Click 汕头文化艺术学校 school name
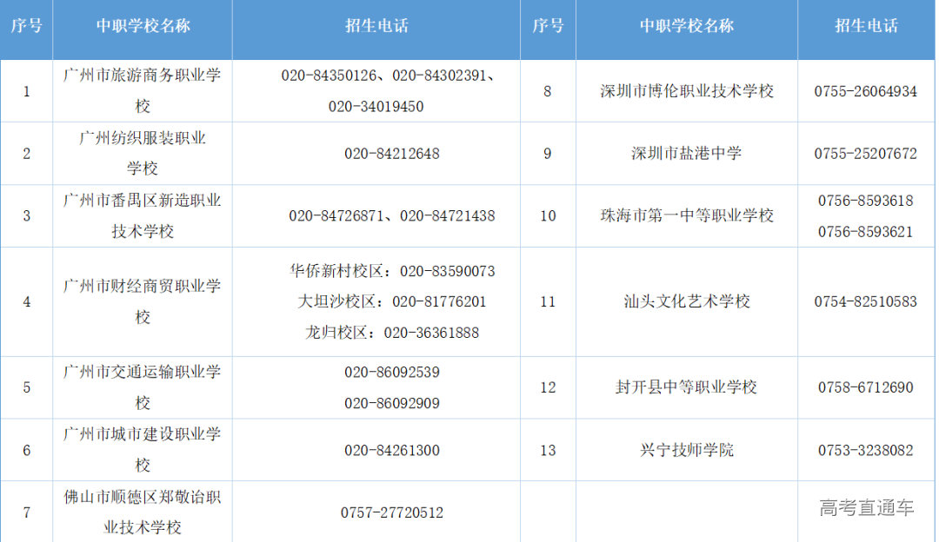 tap(686, 301)
